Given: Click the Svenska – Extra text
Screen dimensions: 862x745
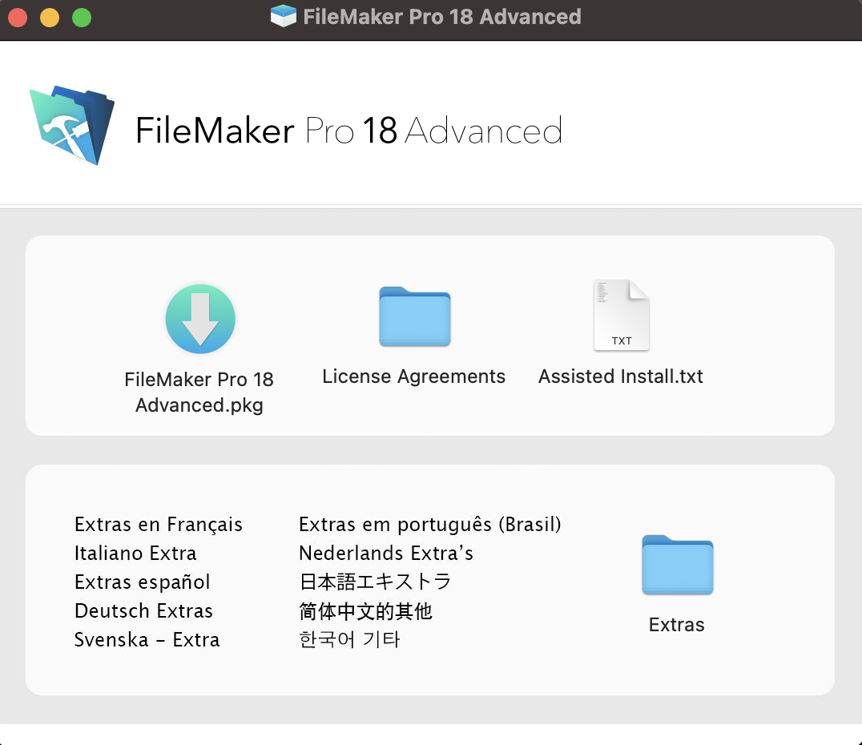Looking at the screenshot, I should (x=147, y=640).
